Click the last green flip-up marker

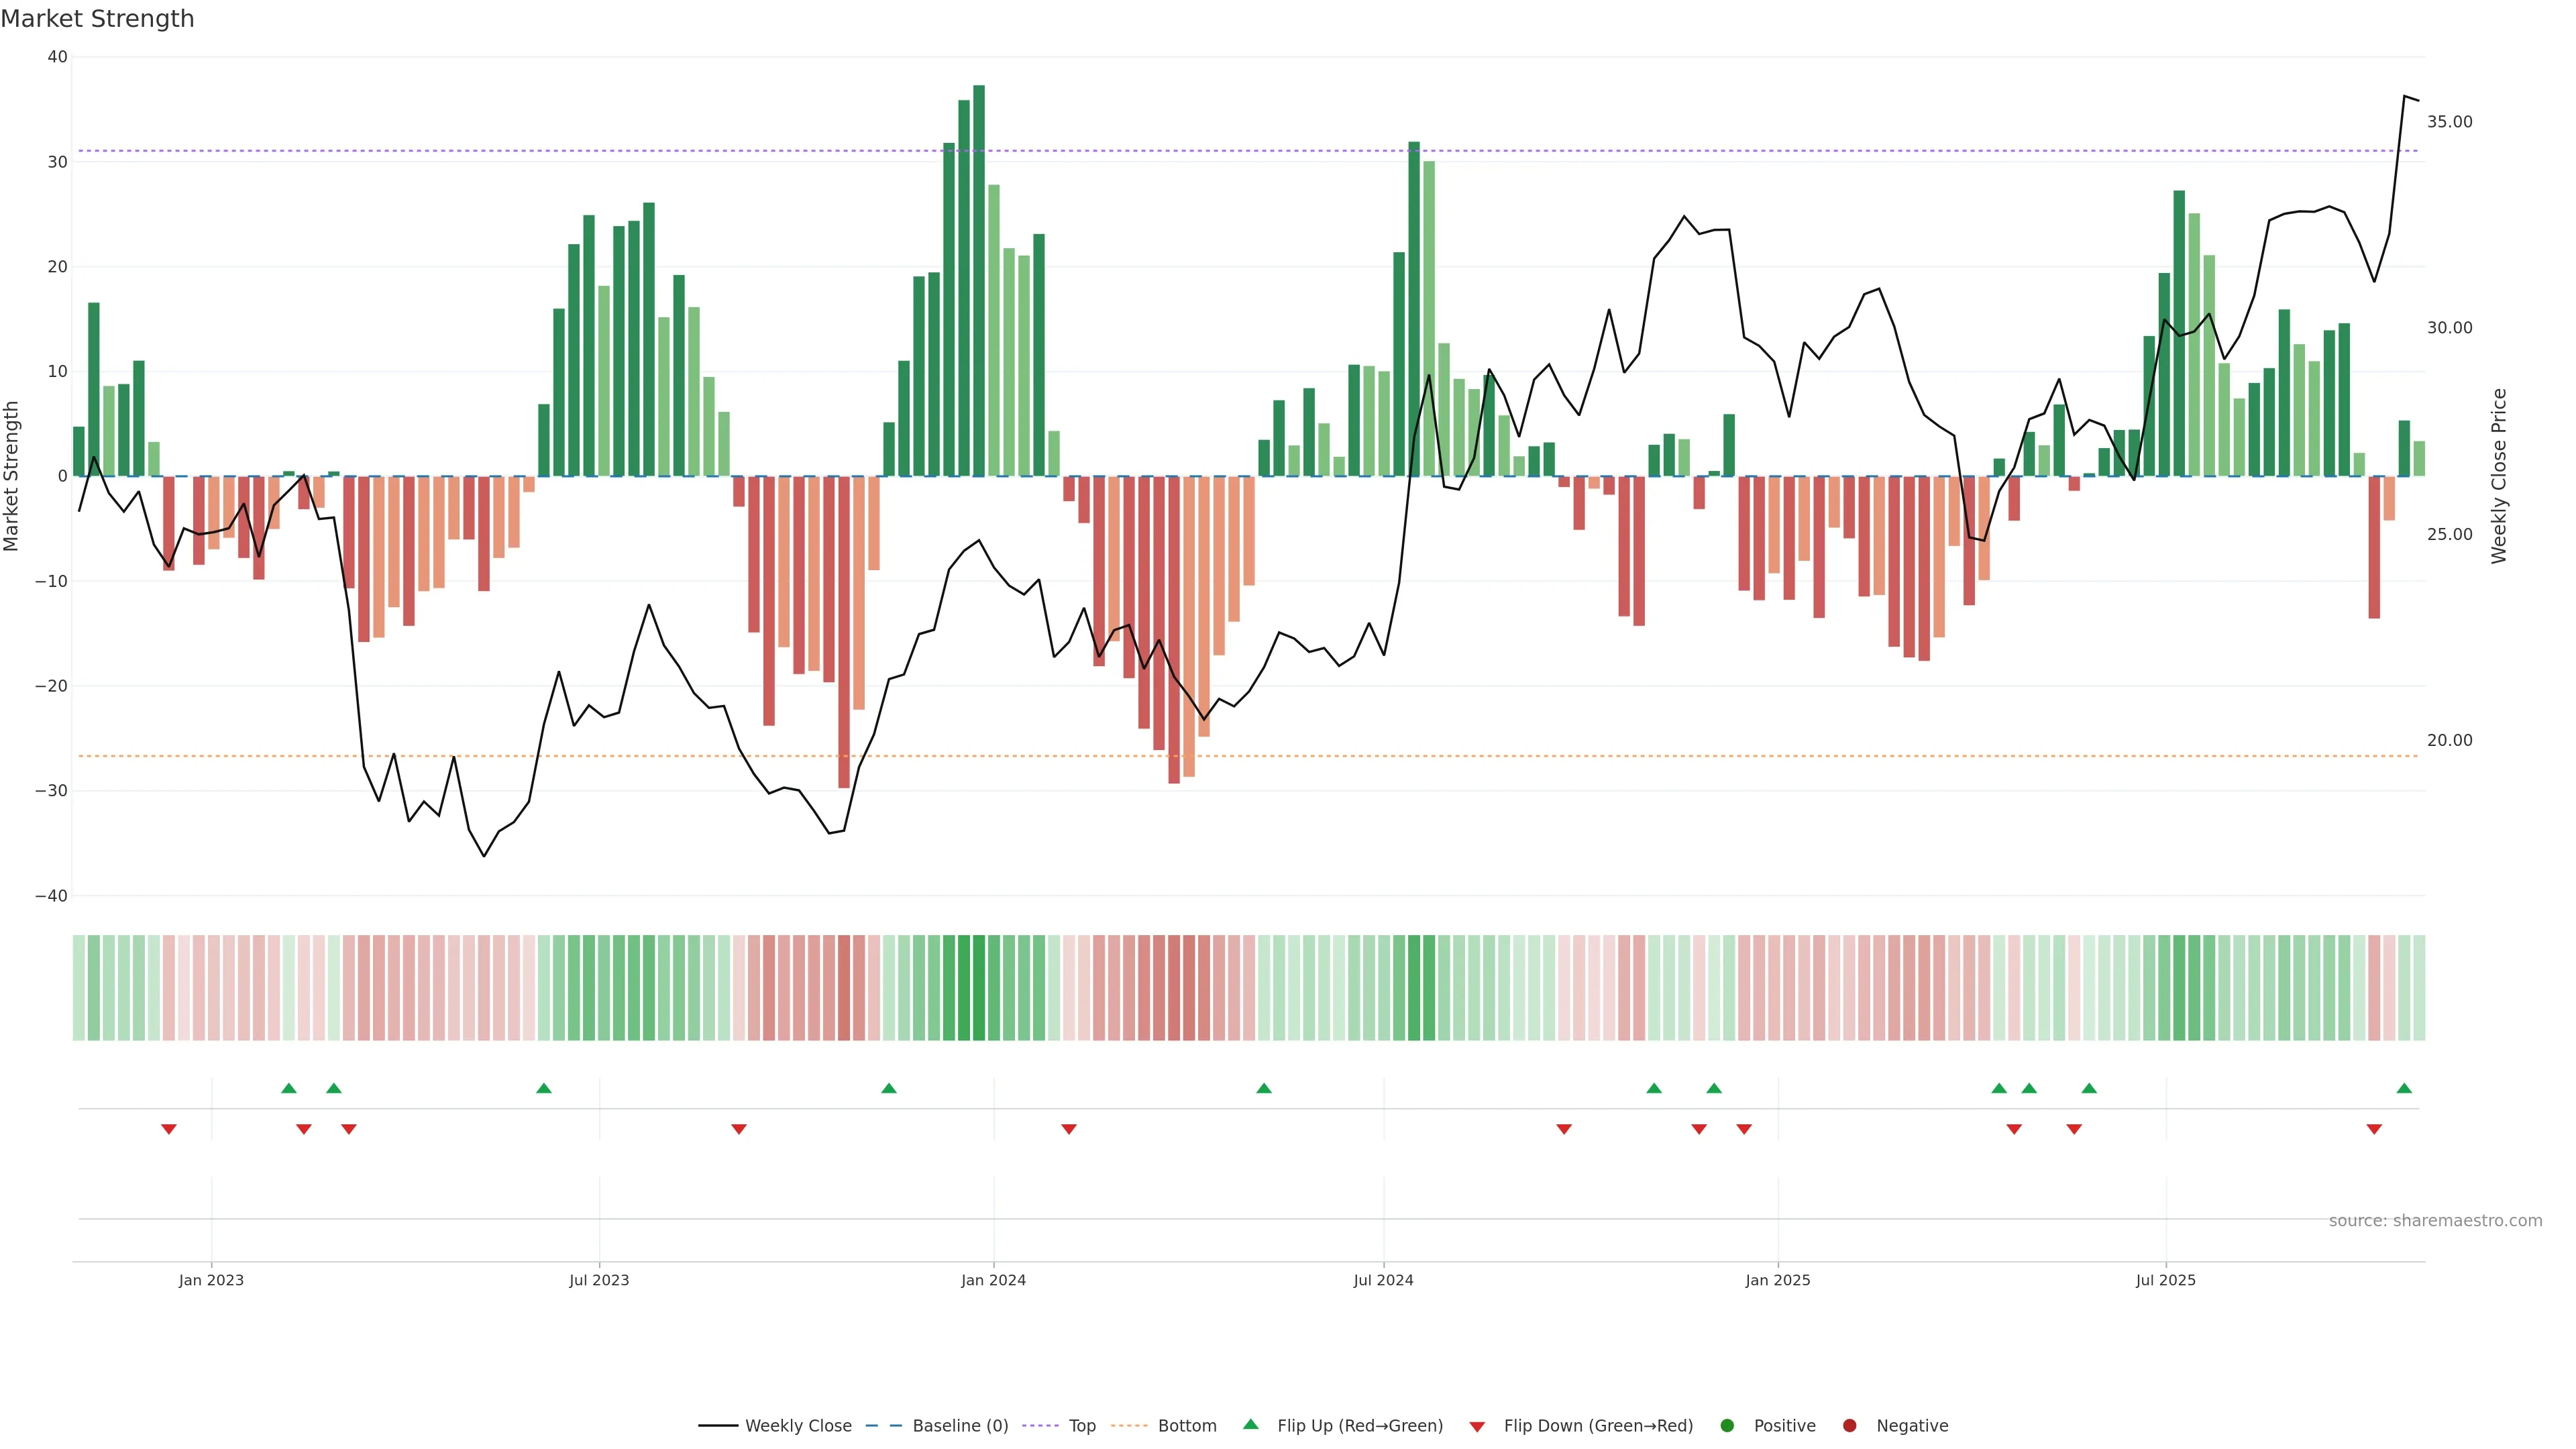pos(2404,1088)
